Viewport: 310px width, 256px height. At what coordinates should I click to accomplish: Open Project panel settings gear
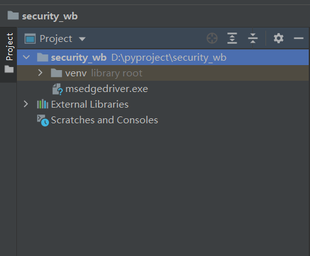point(279,38)
